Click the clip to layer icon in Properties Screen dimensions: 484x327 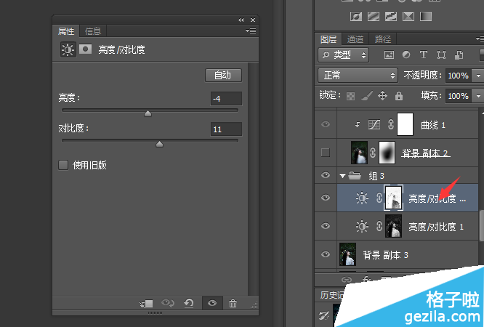146,304
